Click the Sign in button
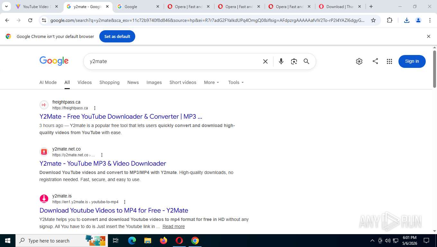This screenshot has height=247, width=437. point(412,61)
